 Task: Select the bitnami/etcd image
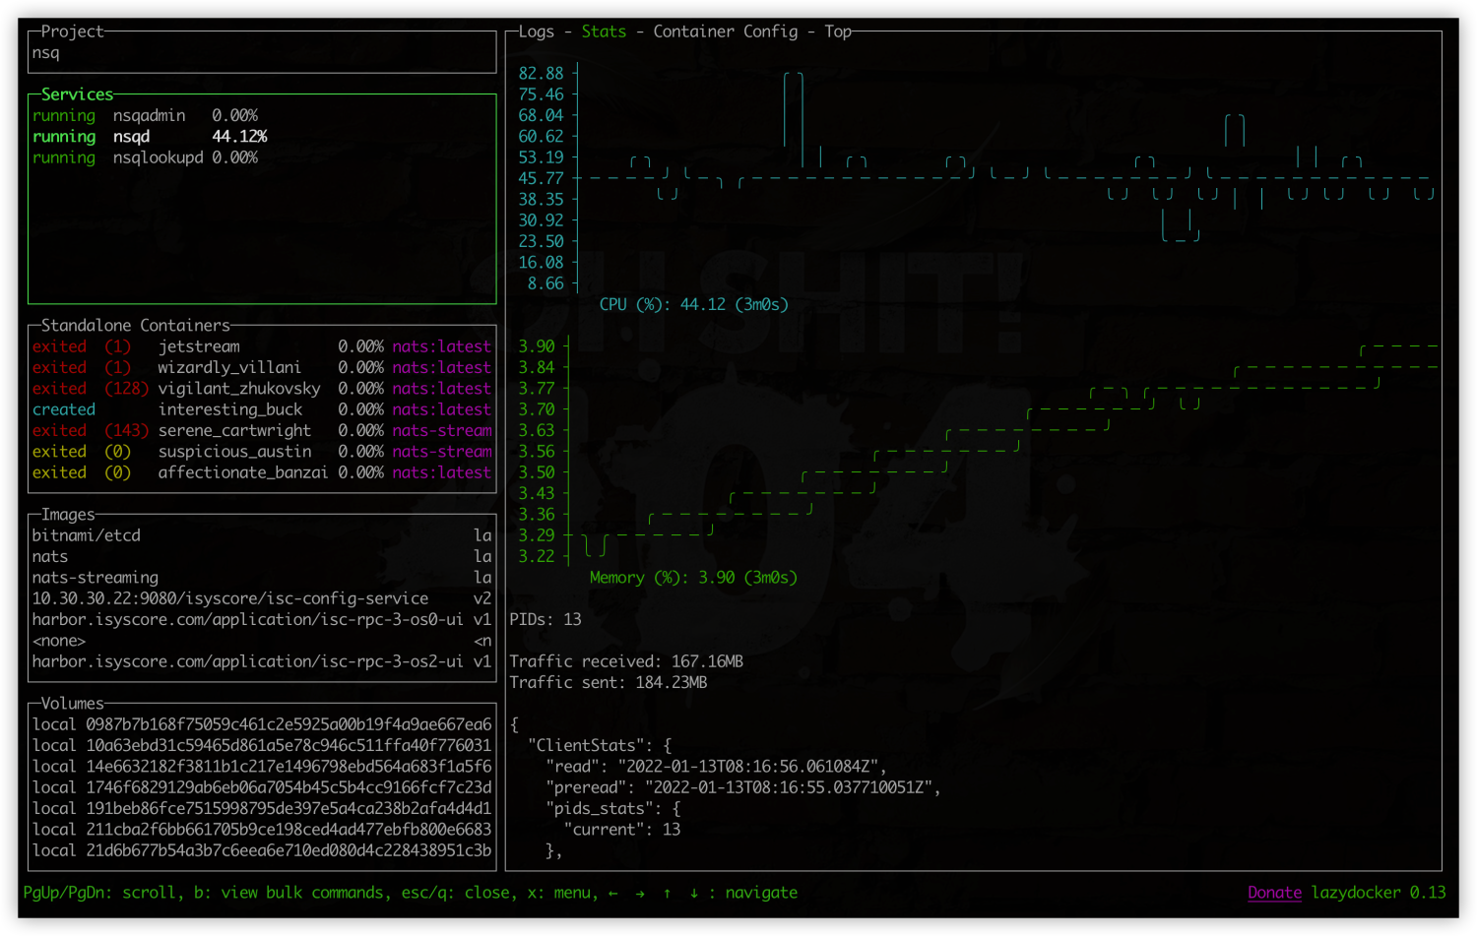[86, 535]
